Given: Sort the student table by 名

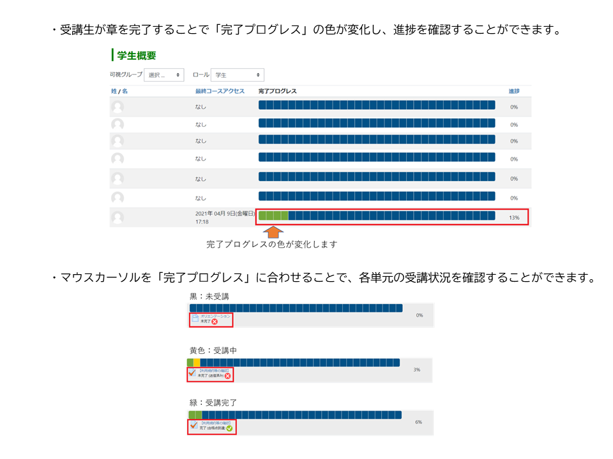Looking at the screenshot, I should pyautogui.click(x=125, y=91).
